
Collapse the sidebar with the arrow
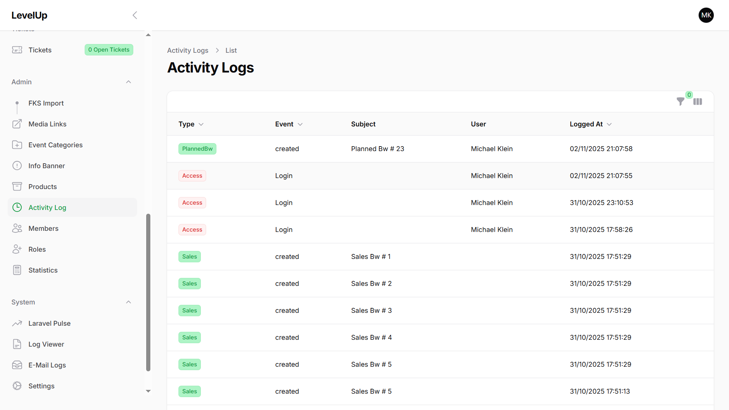pyautogui.click(x=135, y=15)
